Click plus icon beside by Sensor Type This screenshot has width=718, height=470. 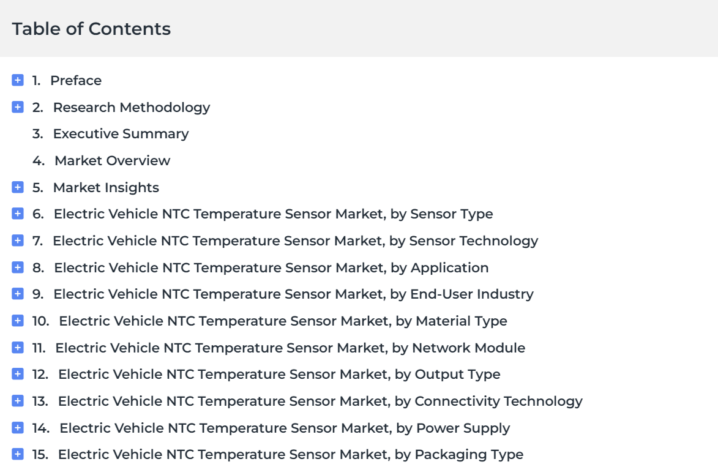click(x=17, y=214)
